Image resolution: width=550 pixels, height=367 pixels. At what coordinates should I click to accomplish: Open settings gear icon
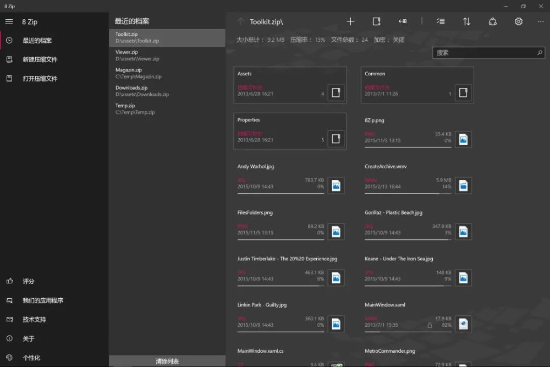519,22
